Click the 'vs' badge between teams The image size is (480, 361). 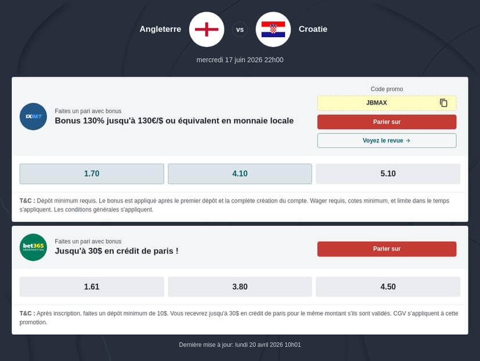pos(240,29)
